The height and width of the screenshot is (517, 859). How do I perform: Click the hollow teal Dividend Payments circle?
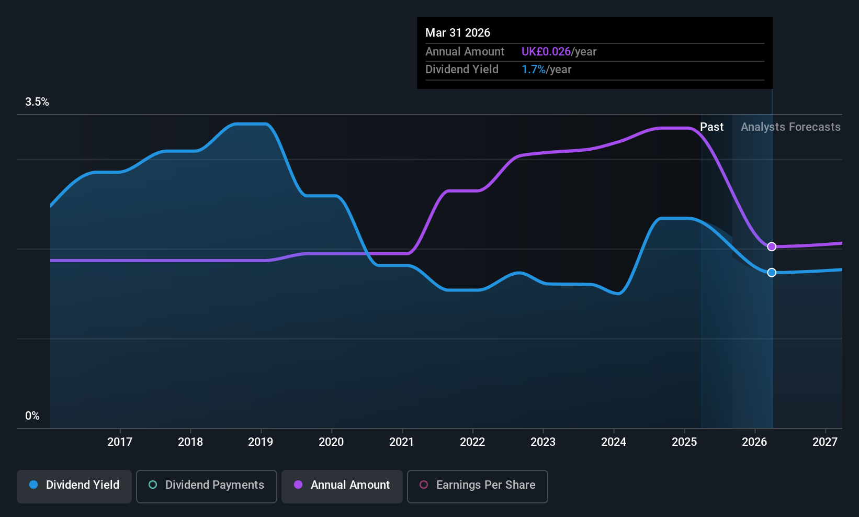(x=153, y=485)
